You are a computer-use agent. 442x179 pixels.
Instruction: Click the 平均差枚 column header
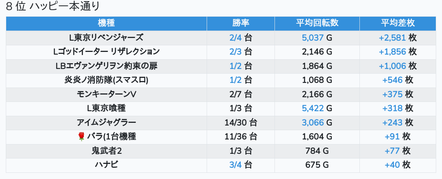[397, 23]
